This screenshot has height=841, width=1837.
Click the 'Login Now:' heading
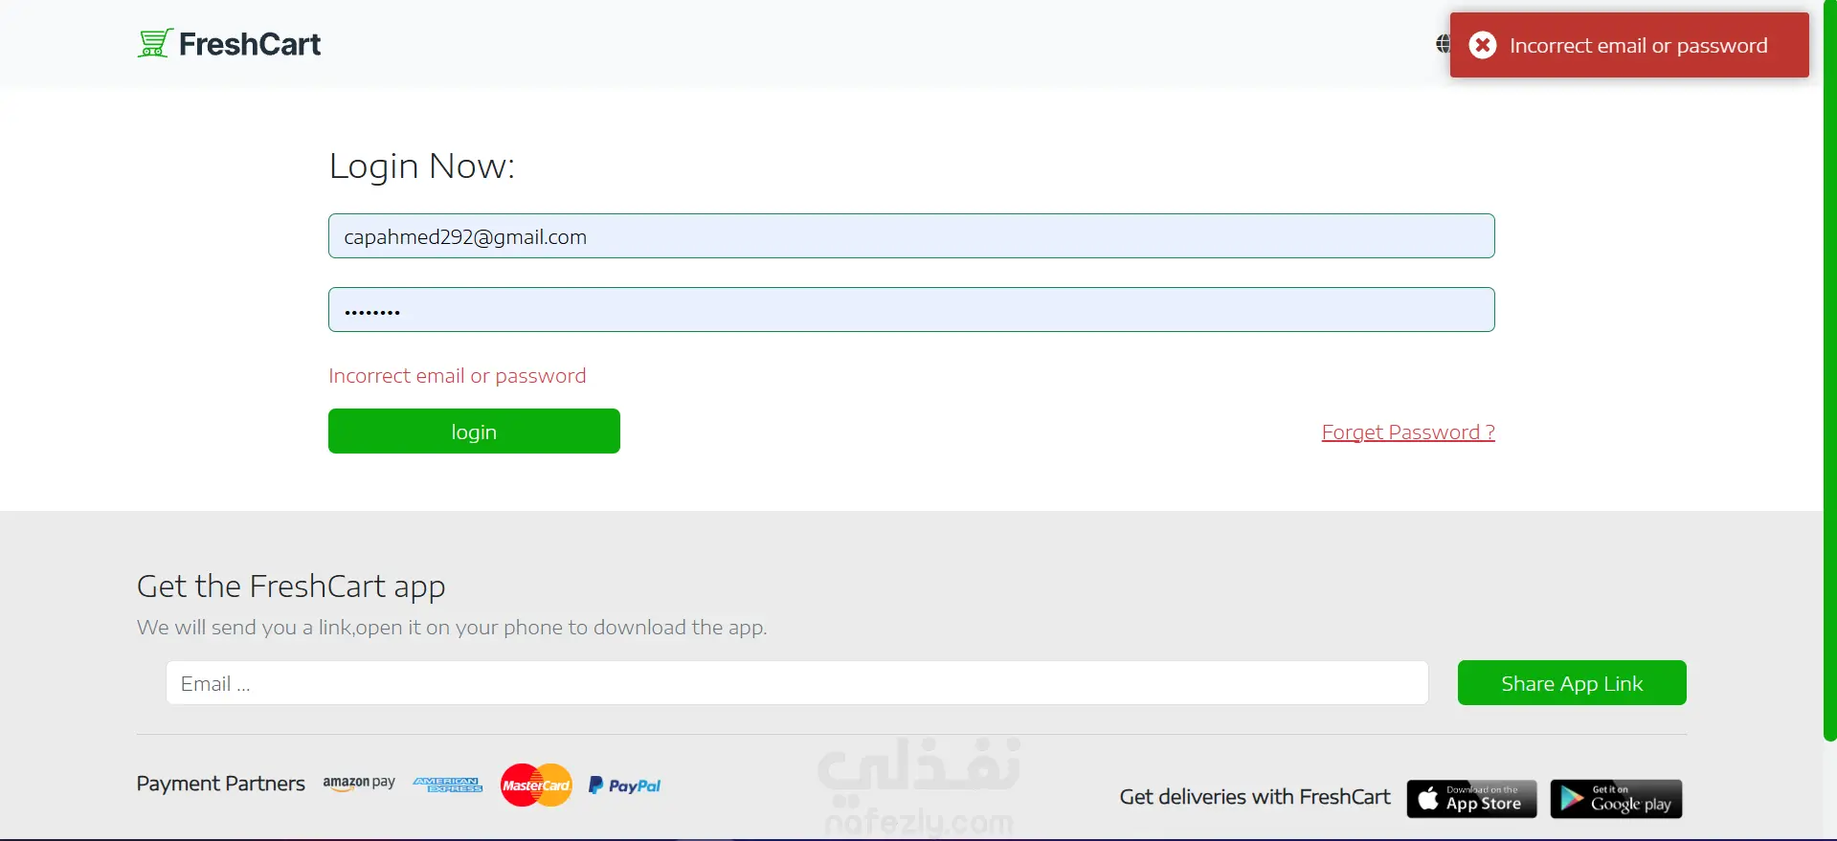[x=422, y=166]
